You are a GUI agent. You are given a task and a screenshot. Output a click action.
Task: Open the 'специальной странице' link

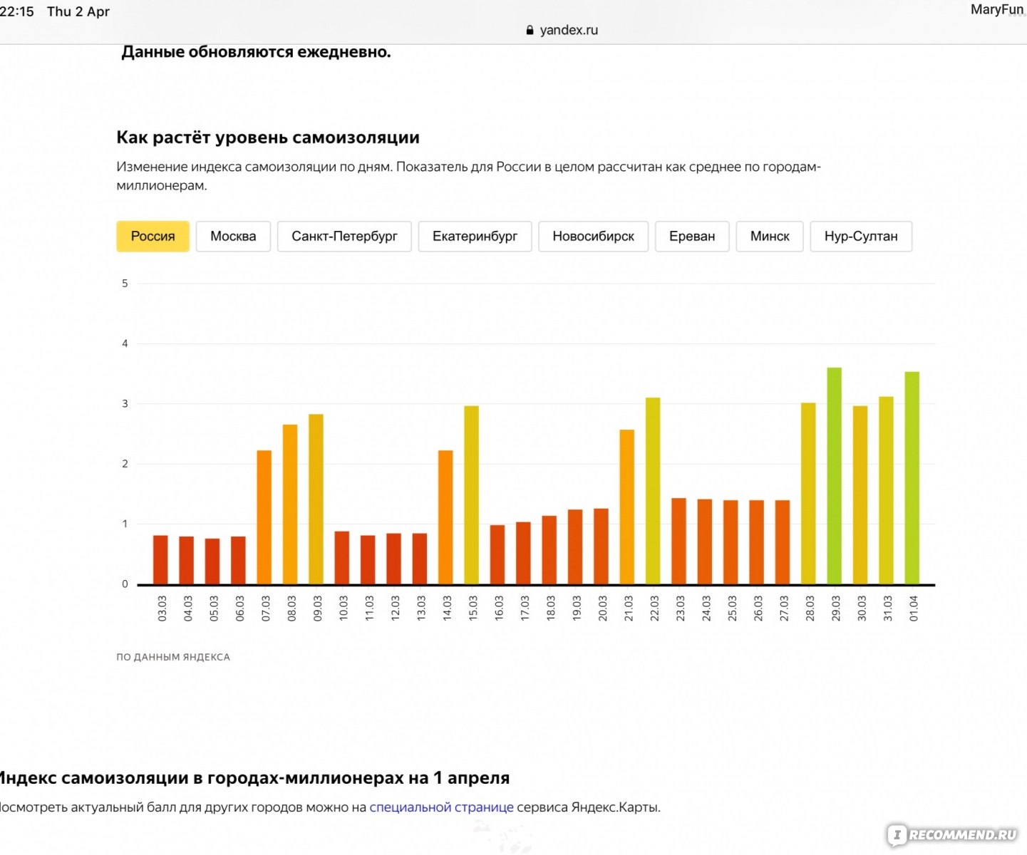pyautogui.click(x=441, y=807)
